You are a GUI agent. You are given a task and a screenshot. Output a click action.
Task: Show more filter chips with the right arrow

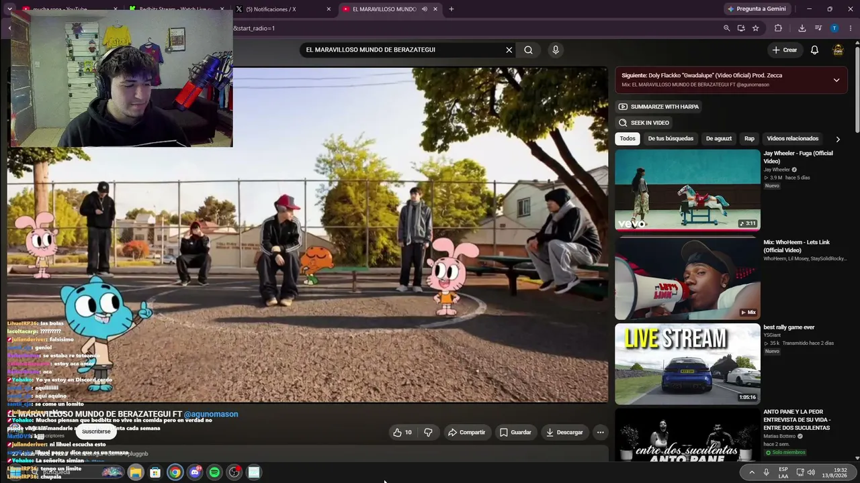[x=838, y=139]
